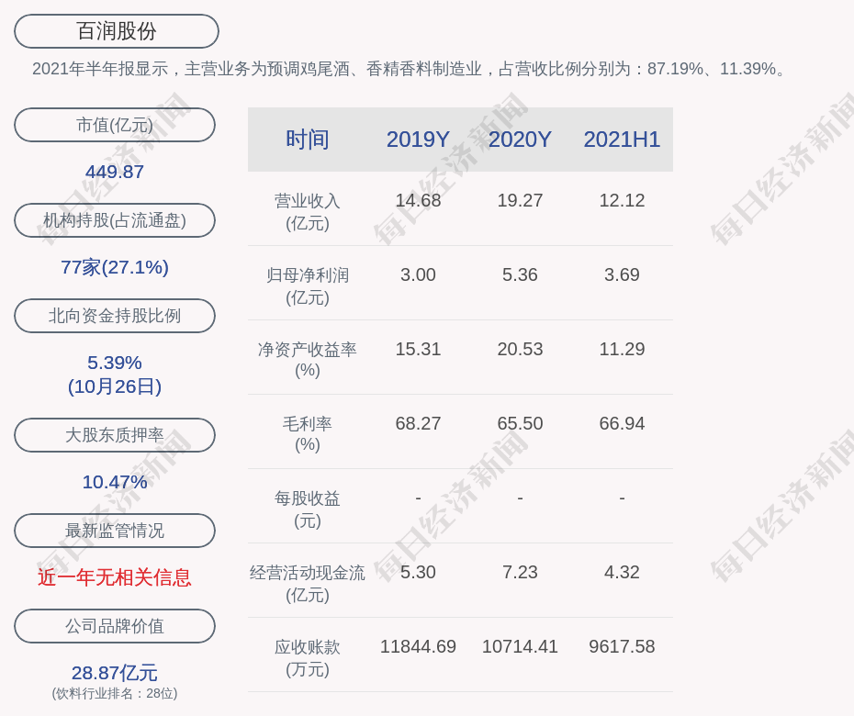854x716 pixels.
Task: Click the 机构持股(占流通盘) label pill
Action: point(115,220)
